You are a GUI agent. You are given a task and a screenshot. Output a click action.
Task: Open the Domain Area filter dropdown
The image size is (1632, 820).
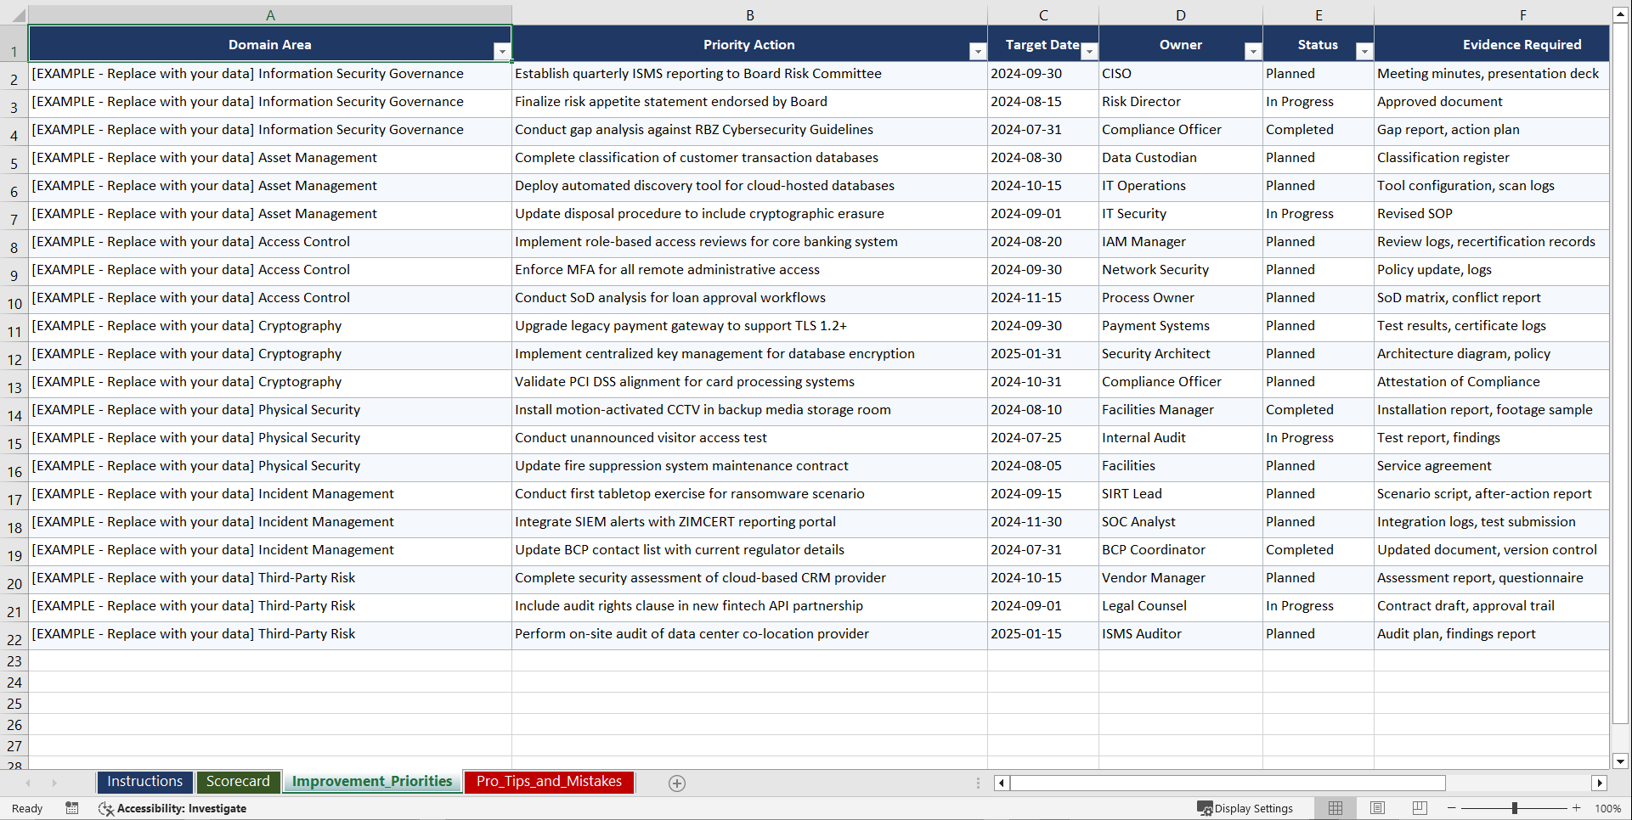point(503,52)
